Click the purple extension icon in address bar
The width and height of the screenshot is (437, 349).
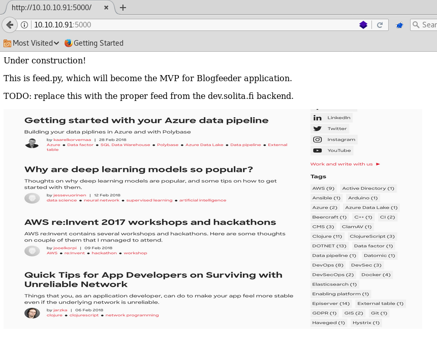click(363, 25)
